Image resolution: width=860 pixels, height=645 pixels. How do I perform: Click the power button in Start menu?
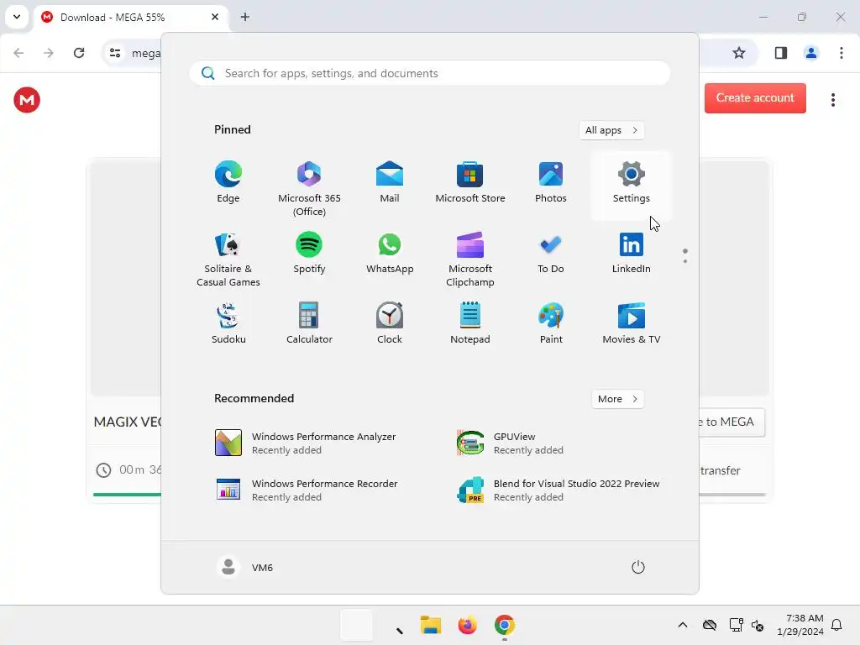click(638, 567)
